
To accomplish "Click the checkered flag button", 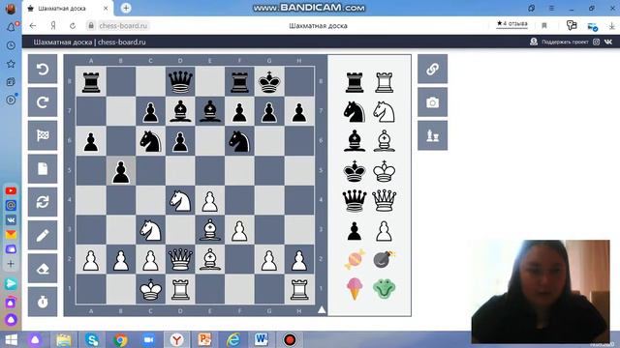I will (x=43, y=135).
